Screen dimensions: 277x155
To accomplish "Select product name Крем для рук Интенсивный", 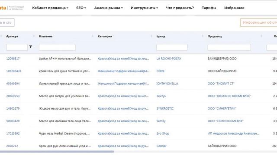I will pos(65,146).
